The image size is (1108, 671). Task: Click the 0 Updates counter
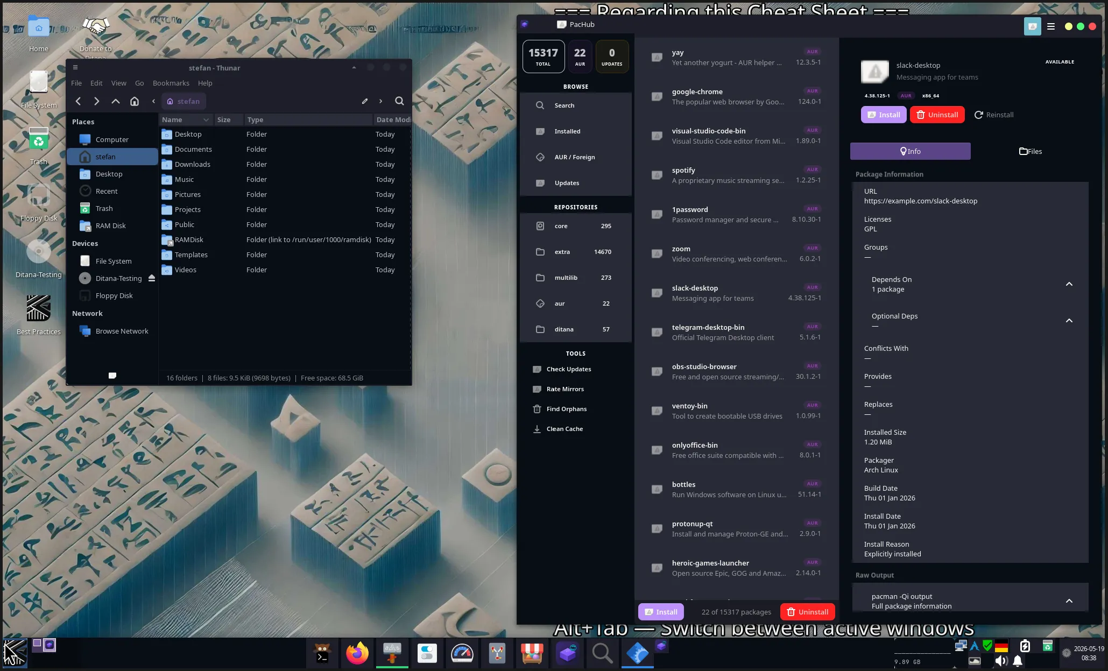point(612,56)
